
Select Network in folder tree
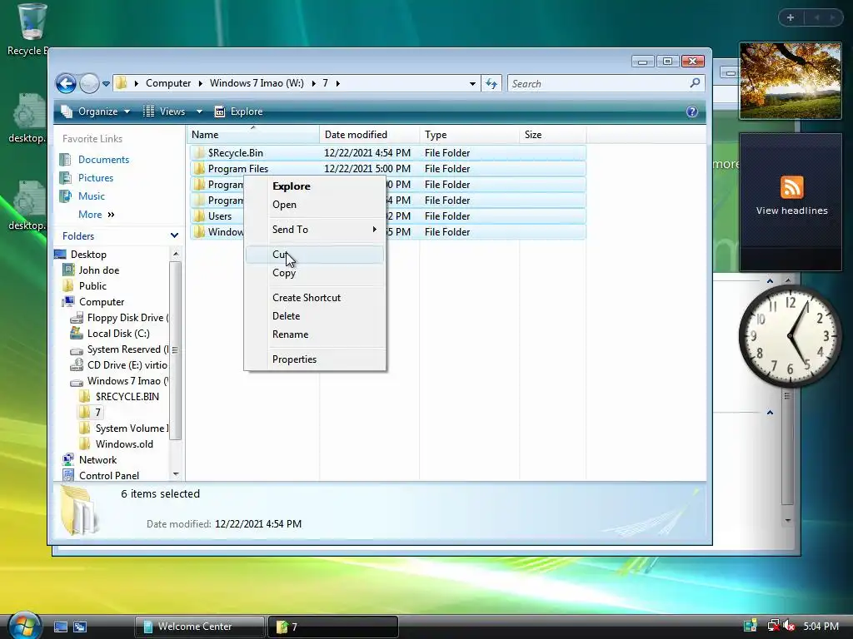[98, 459]
